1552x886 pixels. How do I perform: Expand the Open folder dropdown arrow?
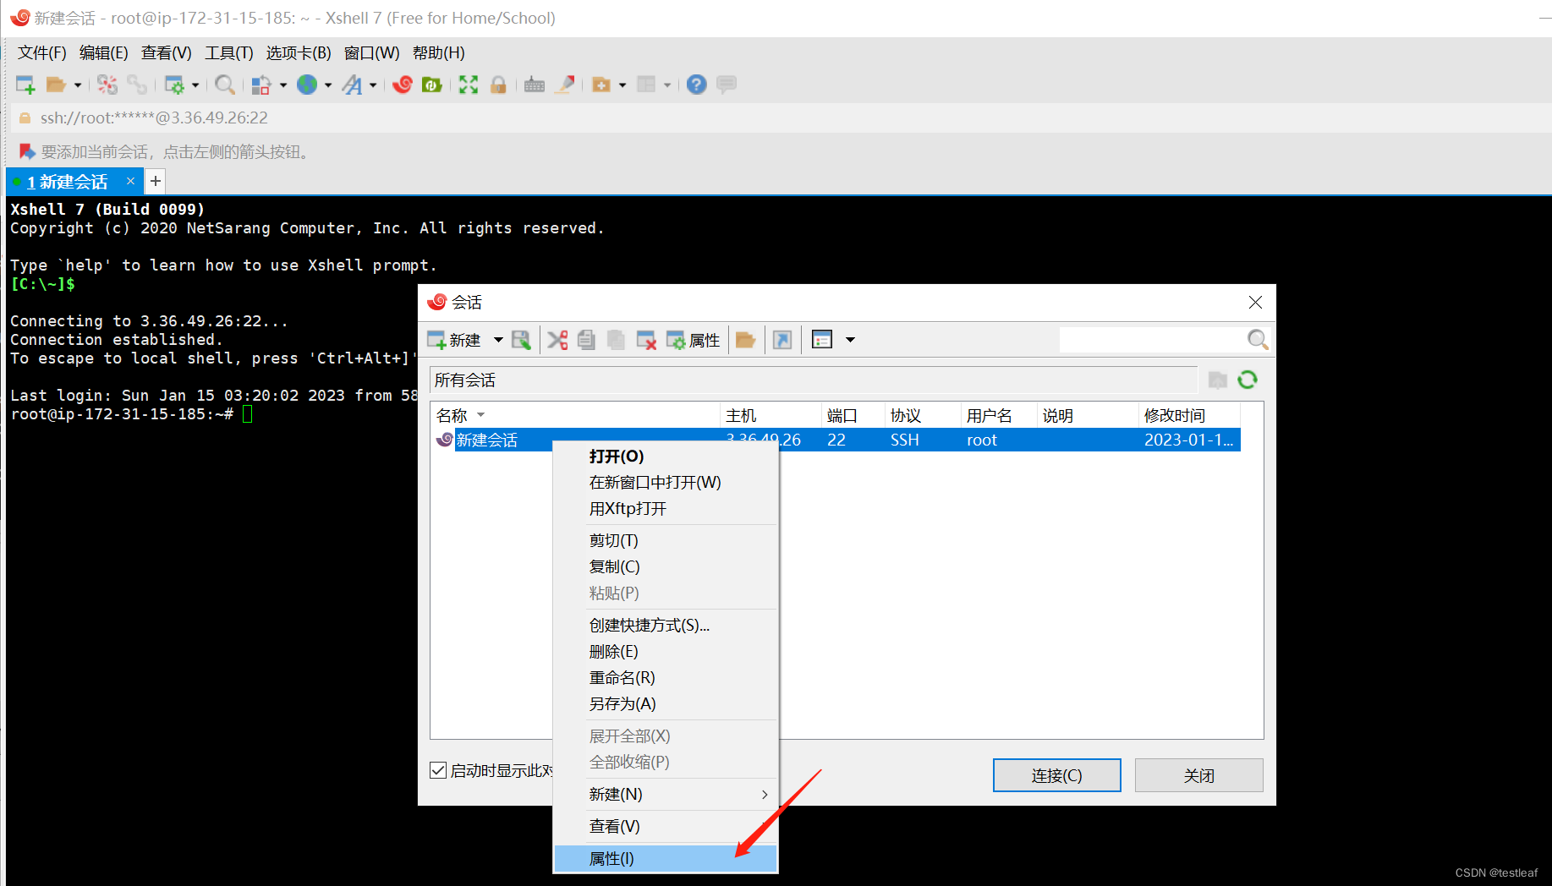click(77, 85)
